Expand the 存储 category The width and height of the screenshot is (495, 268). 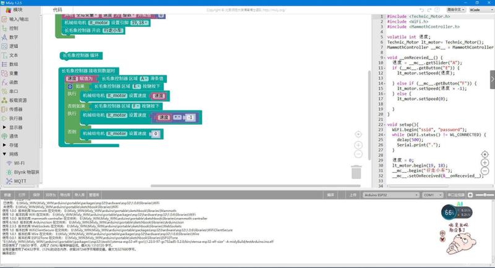pos(4,145)
